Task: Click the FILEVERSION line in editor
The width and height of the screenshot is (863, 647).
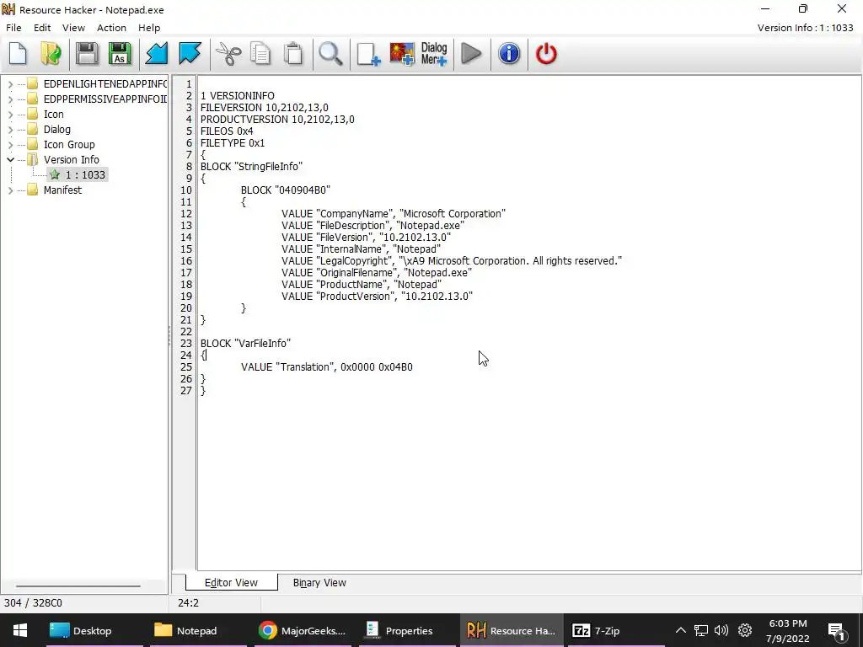Action: pyautogui.click(x=264, y=107)
